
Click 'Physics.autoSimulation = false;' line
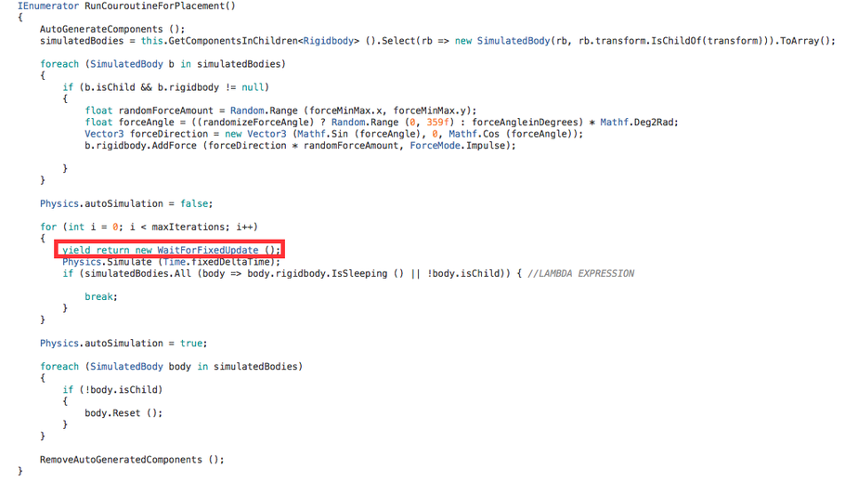(x=126, y=203)
